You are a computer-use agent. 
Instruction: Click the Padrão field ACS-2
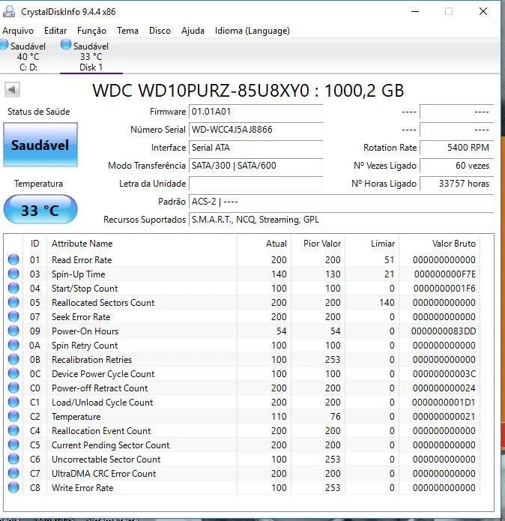342,202
